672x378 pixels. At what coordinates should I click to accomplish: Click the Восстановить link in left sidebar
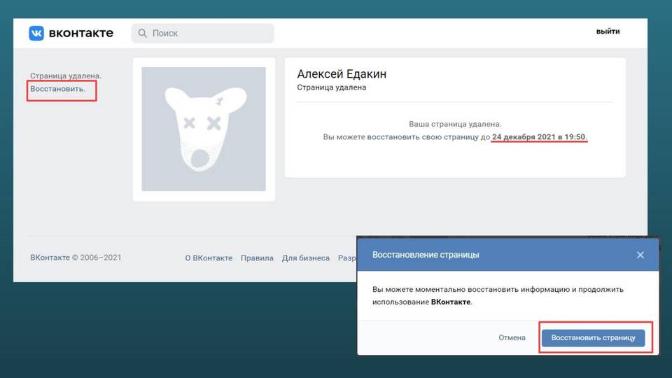[x=57, y=89]
